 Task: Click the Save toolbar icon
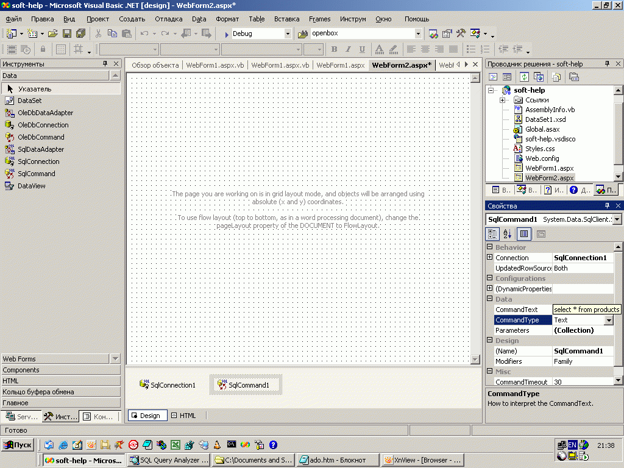(x=67, y=34)
